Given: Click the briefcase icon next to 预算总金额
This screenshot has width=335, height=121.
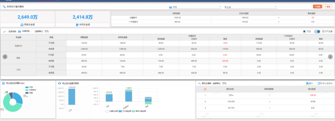Looking at the screenshot, I should click(22, 25).
